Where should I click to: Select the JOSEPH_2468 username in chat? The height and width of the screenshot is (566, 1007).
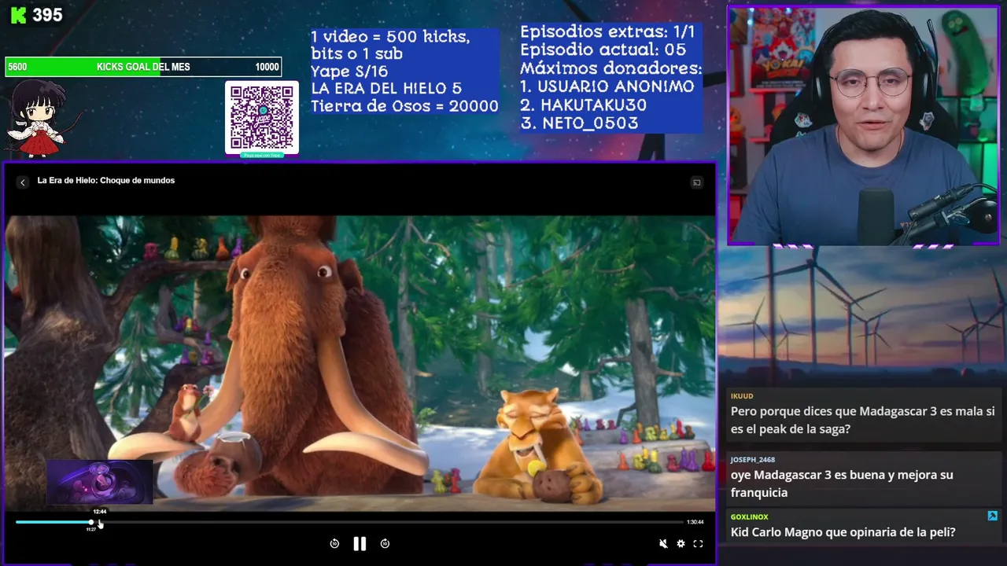pyautogui.click(x=753, y=460)
